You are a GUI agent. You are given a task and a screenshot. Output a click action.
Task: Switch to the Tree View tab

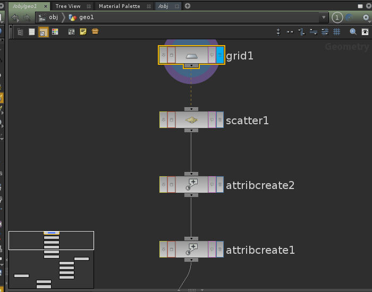68,6
